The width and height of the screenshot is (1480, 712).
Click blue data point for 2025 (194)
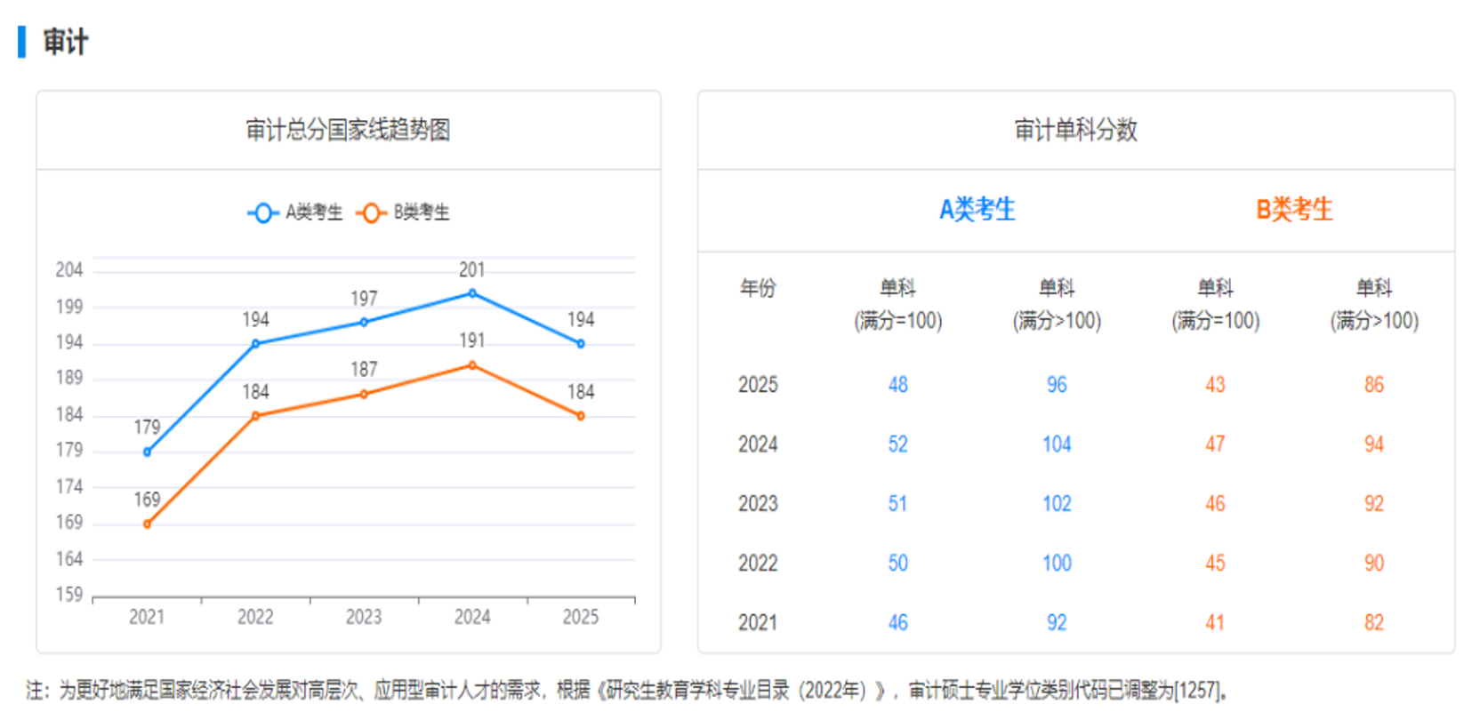click(581, 344)
